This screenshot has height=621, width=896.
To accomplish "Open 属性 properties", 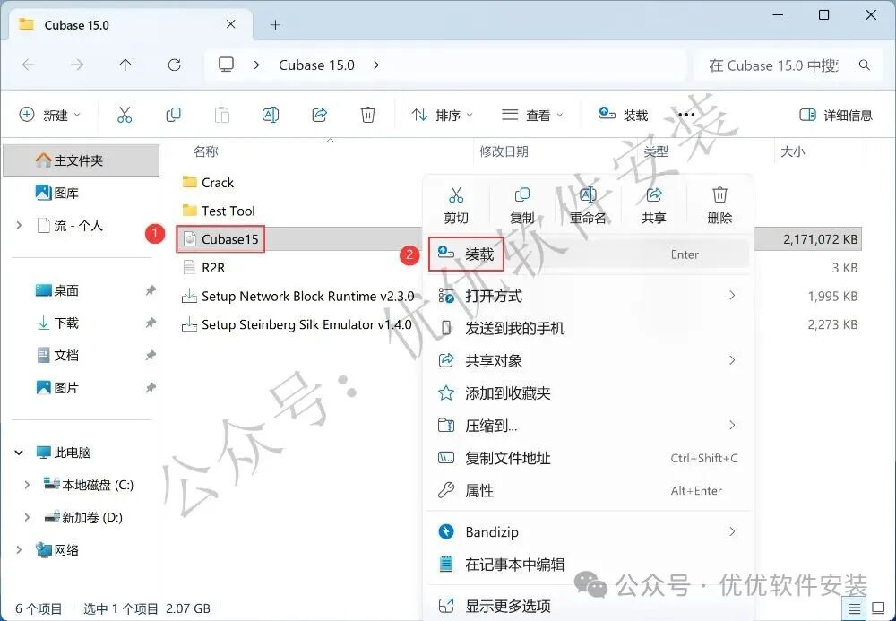I will click(x=588, y=491).
